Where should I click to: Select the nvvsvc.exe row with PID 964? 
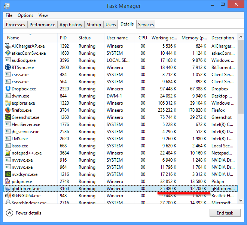[121, 167]
